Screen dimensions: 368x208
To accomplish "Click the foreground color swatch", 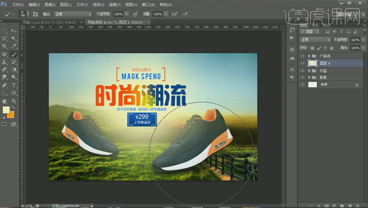I will click(x=6, y=110).
